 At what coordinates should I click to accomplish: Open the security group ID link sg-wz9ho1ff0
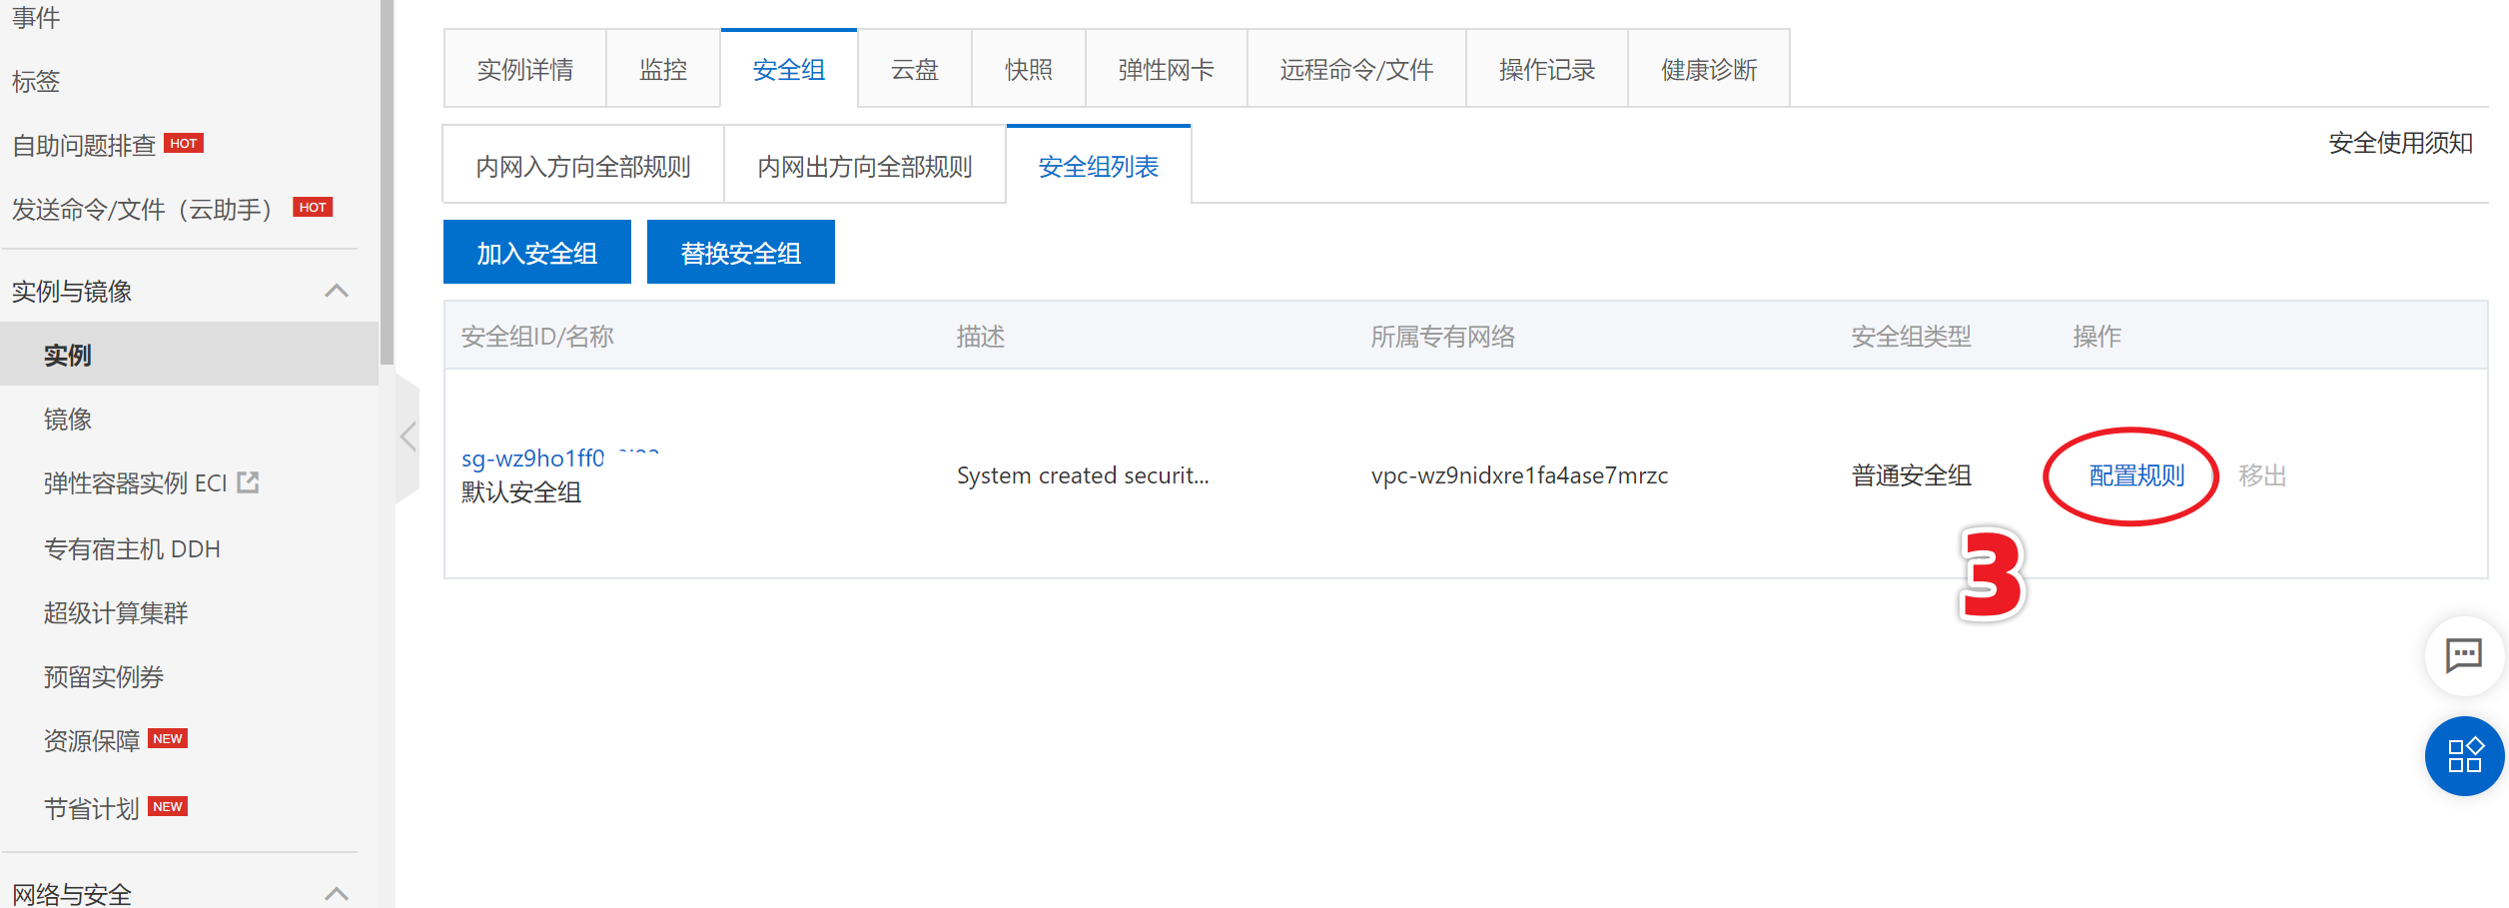click(x=533, y=458)
